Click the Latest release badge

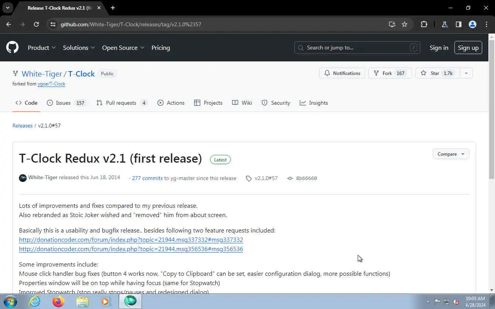(220, 160)
